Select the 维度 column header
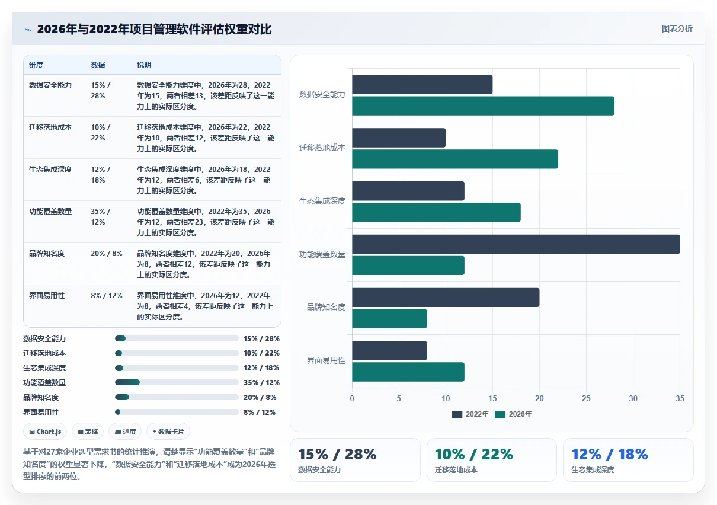Image resolution: width=717 pixels, height=505 pixels. point(36,65)
